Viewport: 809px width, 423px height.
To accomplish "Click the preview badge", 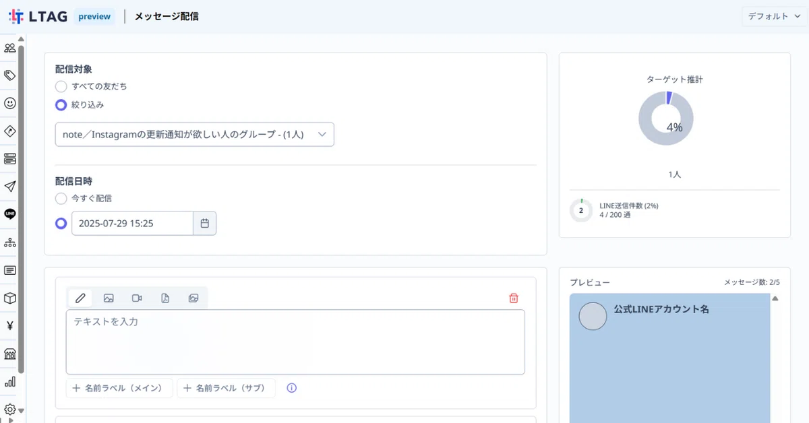I will 94,16.
